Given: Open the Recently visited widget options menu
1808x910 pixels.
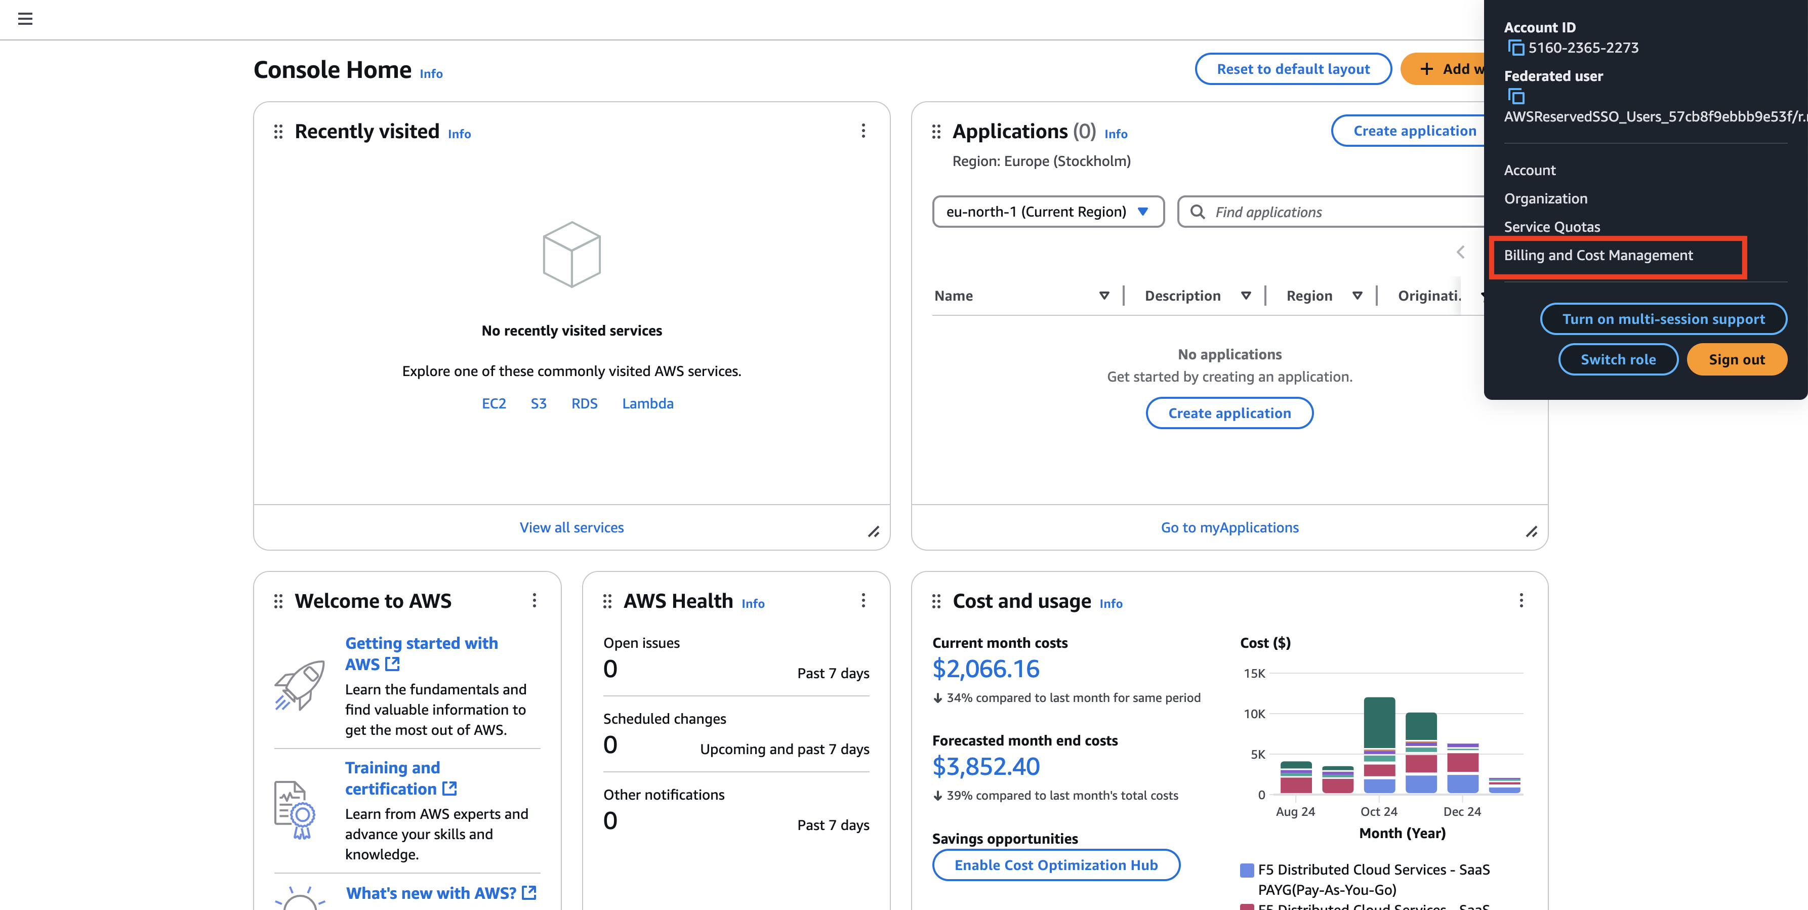Looking at the screenshot, I should pyautogui.click(x=864, y=131).
